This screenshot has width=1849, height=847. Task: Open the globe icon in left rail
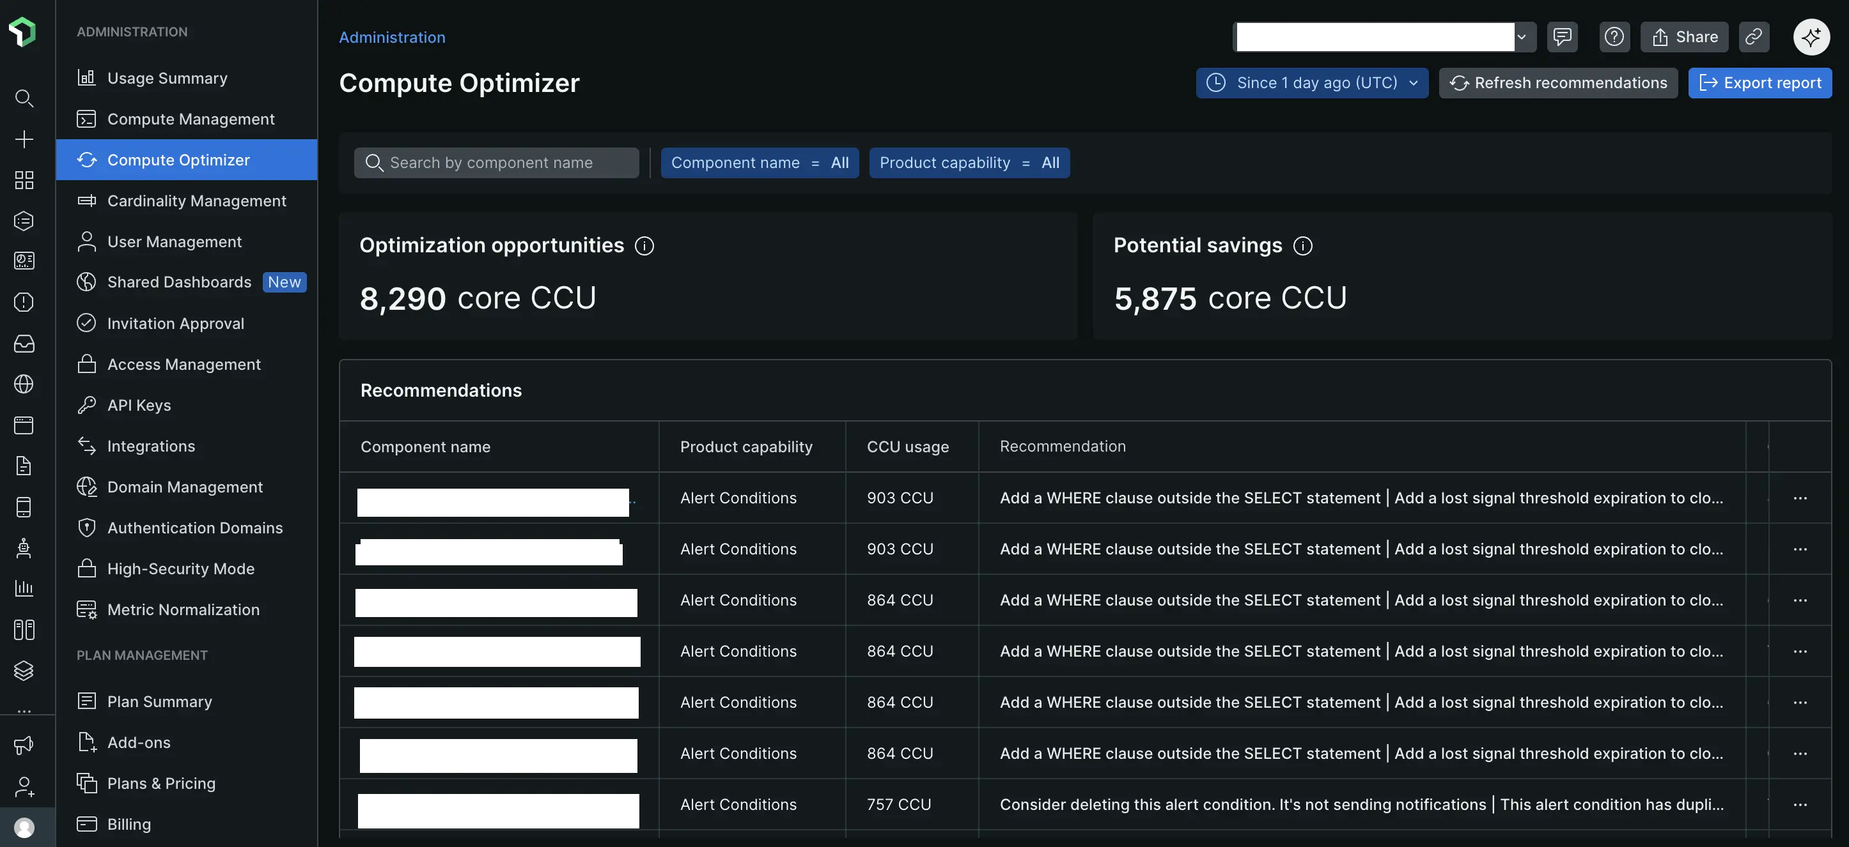[x=24, y=385]
